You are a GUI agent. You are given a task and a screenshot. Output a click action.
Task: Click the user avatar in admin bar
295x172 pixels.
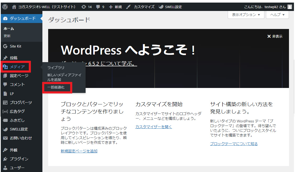click(290, 7)
